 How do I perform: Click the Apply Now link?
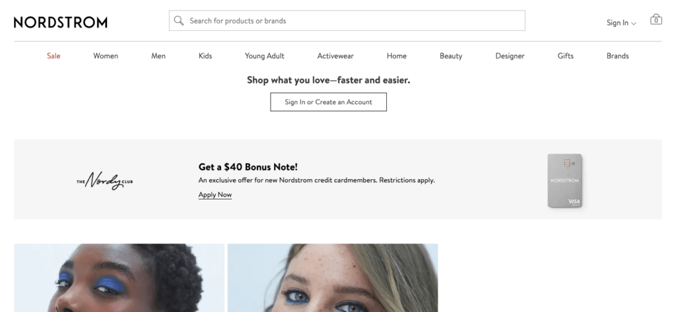coord(215,195)
